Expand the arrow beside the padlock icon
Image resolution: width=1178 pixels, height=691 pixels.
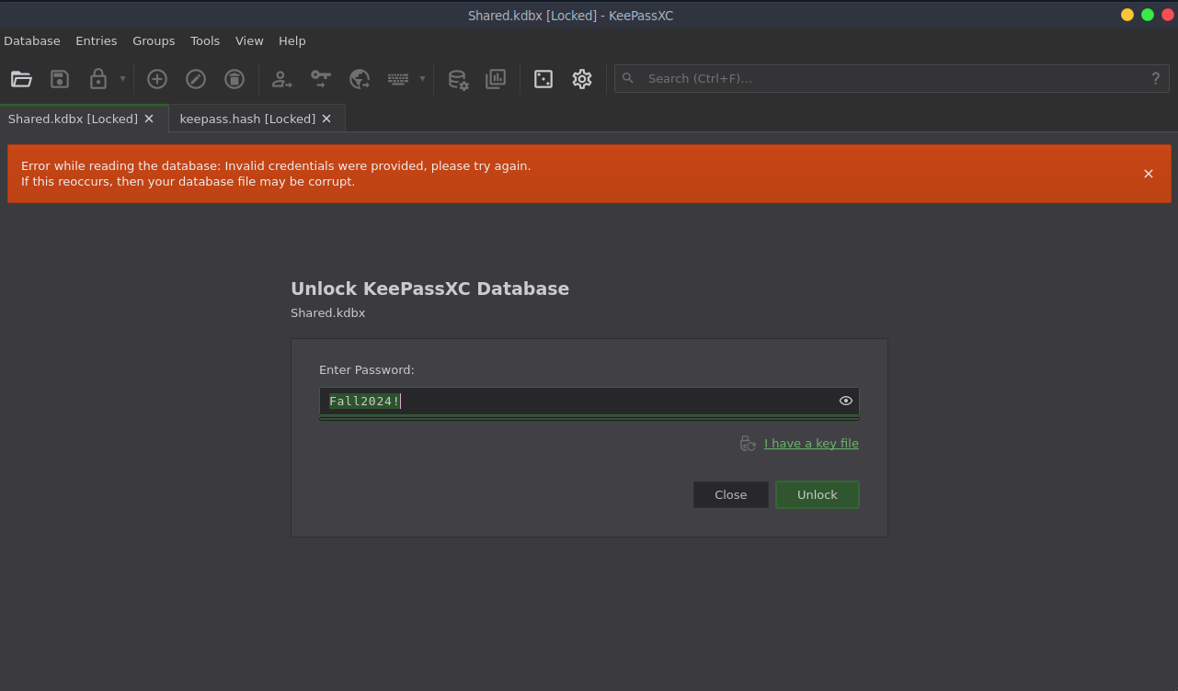[122, 79]
